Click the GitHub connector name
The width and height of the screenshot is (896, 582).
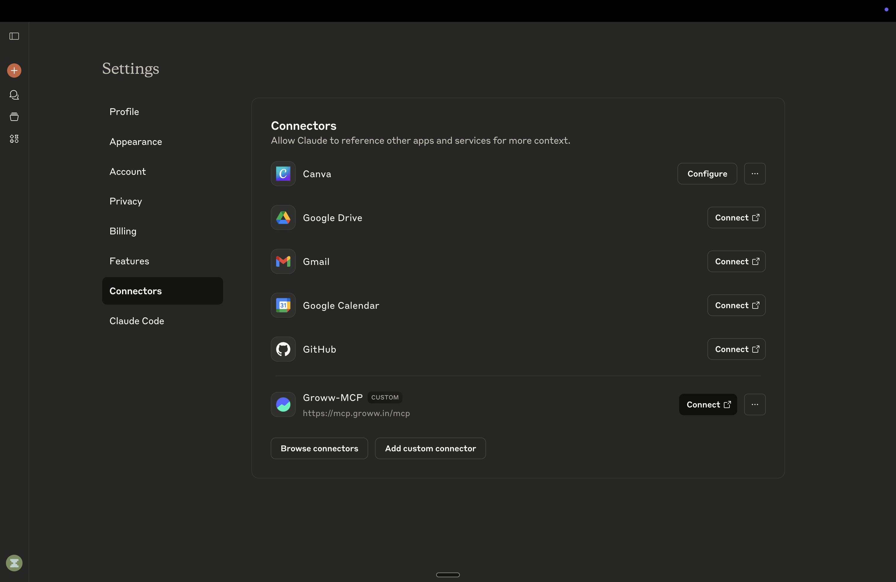coord(320,349)
